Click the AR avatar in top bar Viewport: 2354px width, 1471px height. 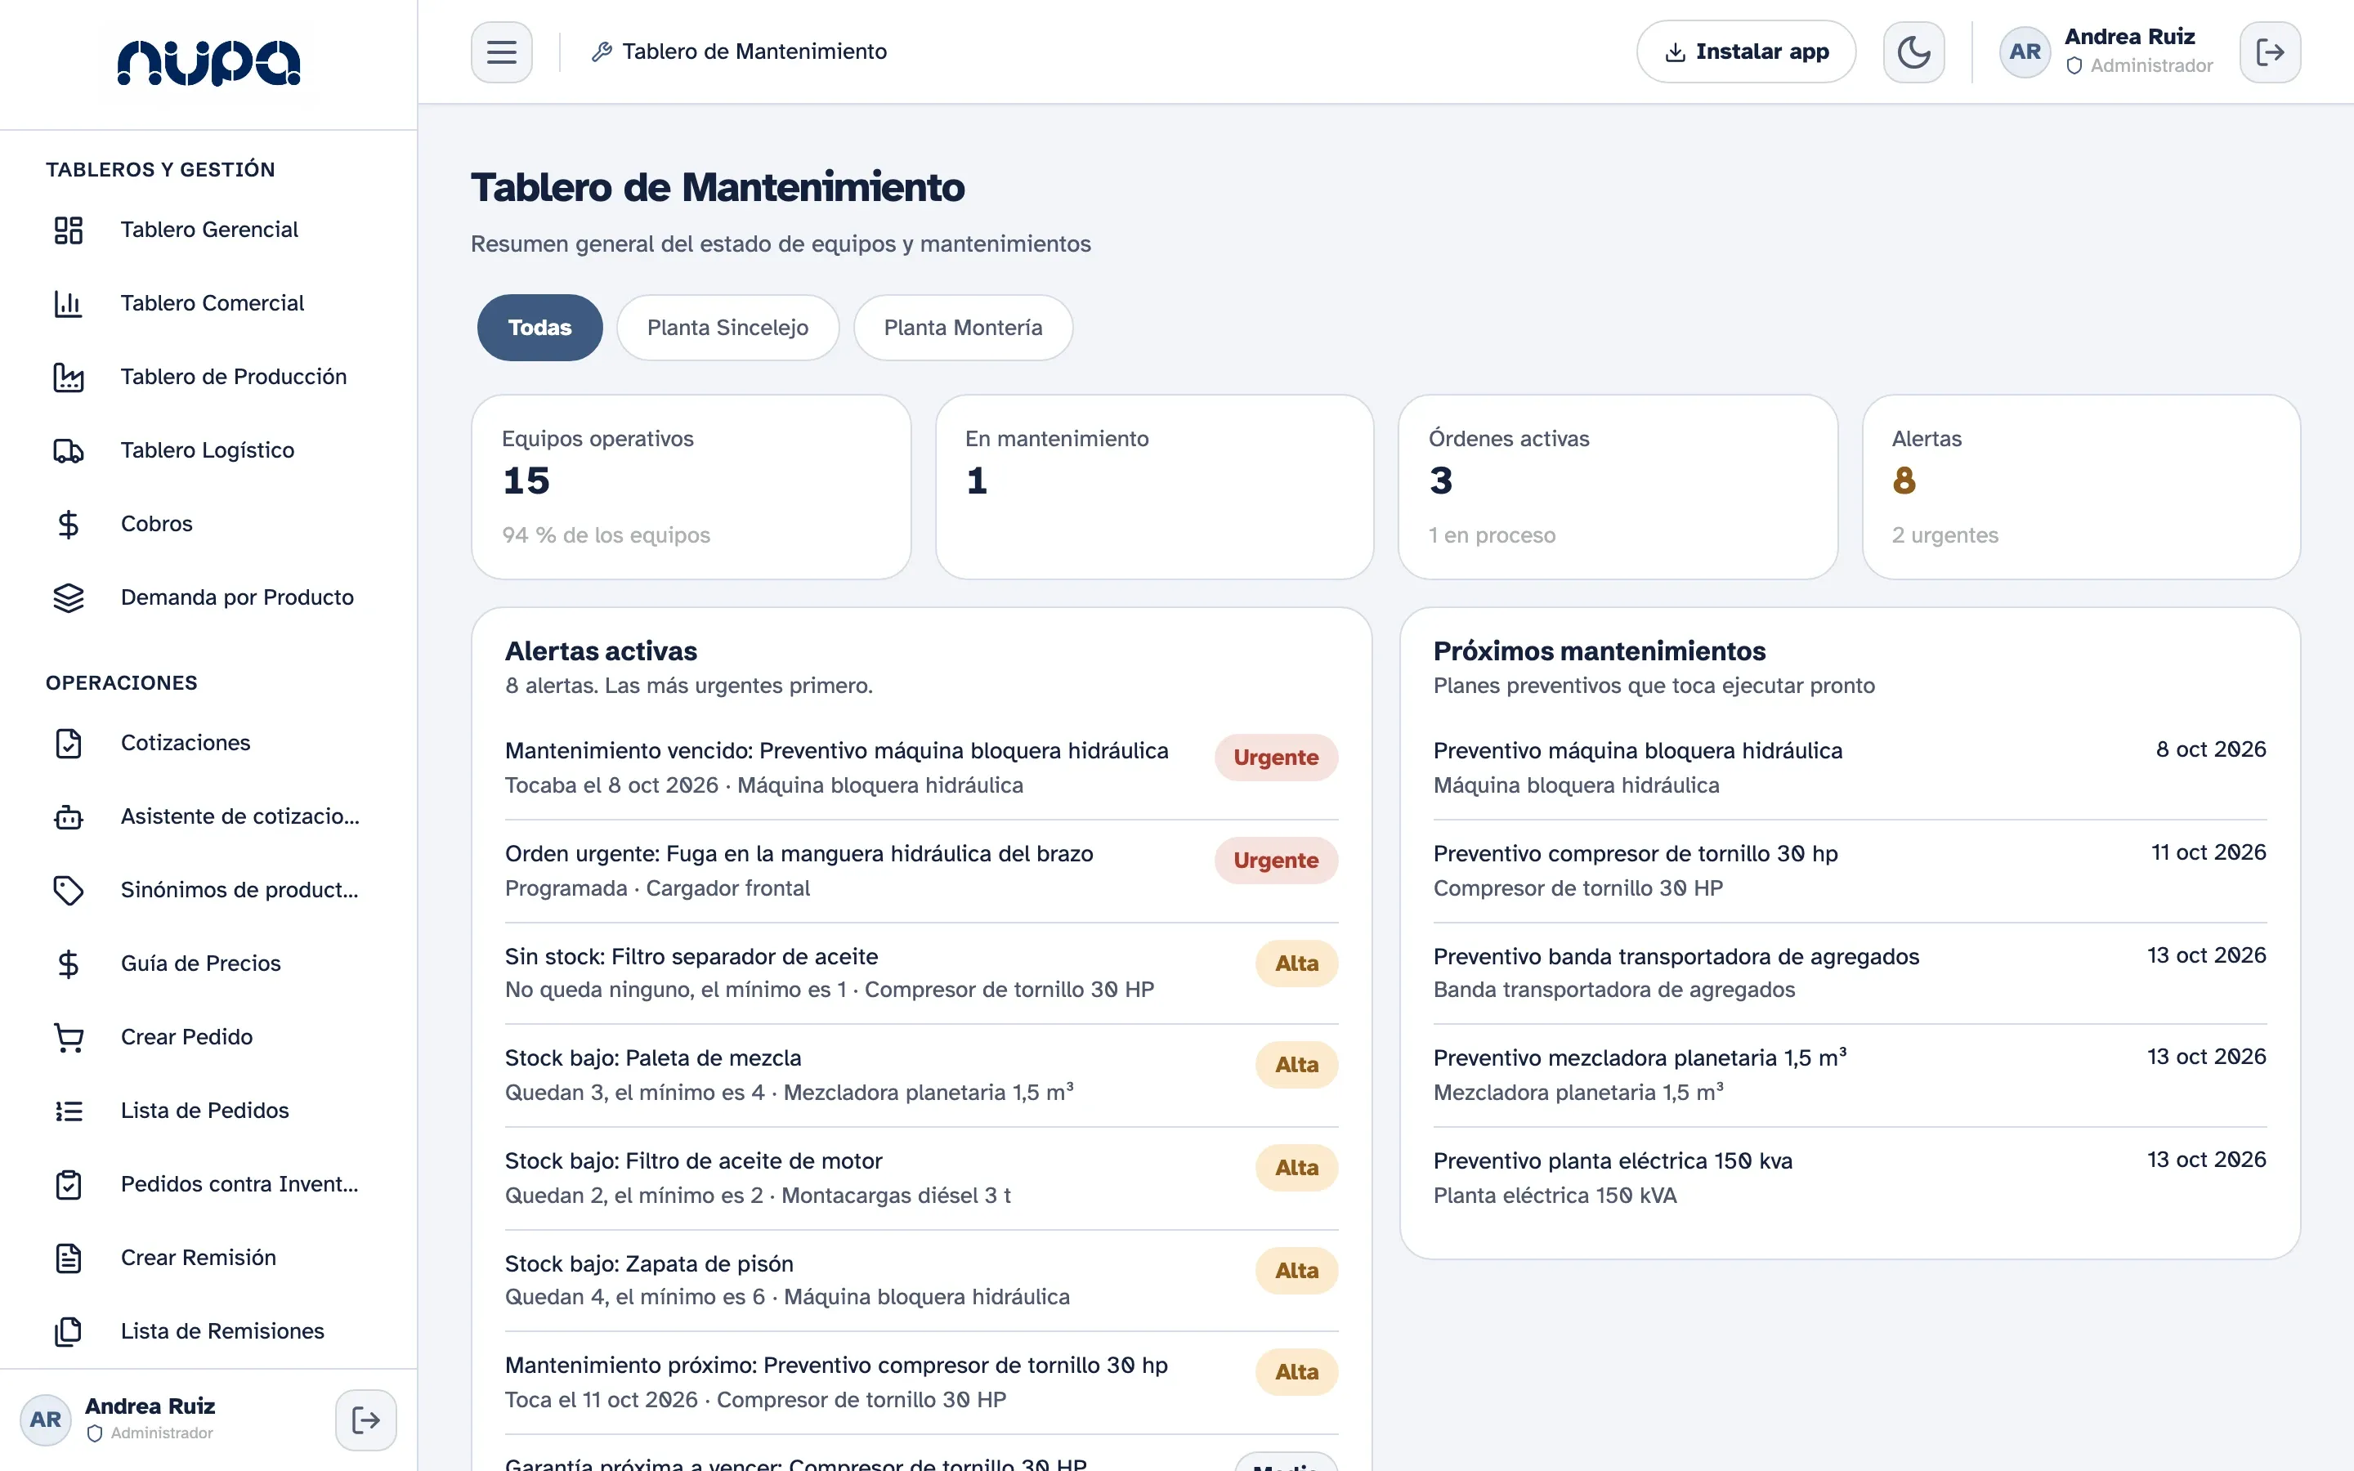click(2025, 51)
